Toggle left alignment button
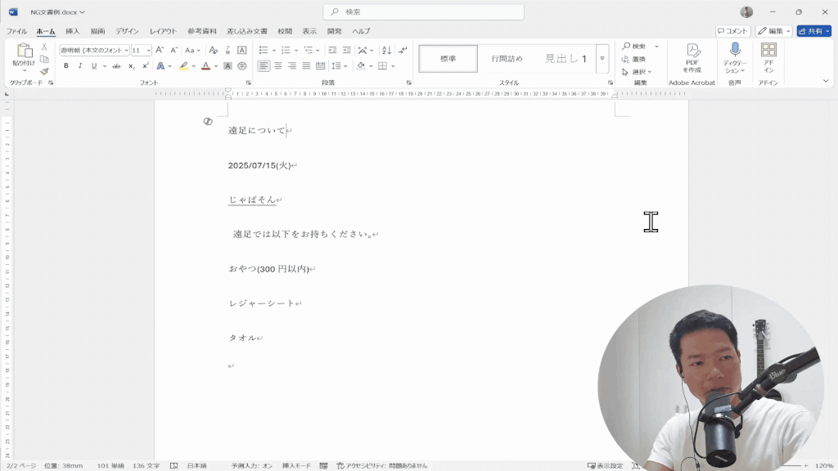The image size is (838, 471). pyautogui.click(x=264, y=66)
